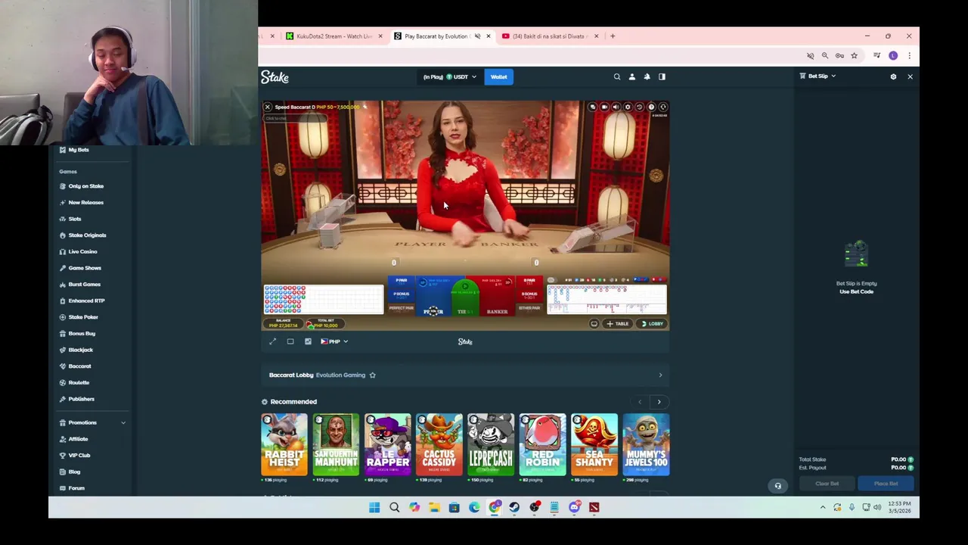968x545 pixels.
Task: Open Mummy's Jewels 100 game thumbnail
Action: (x=646, y=444)
